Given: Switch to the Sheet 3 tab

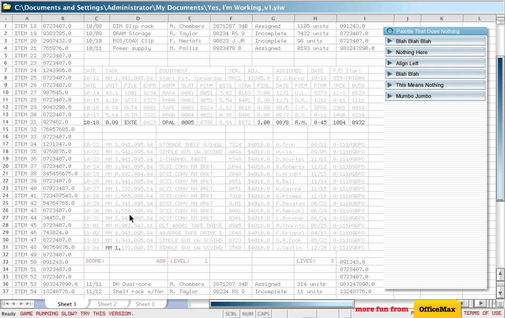Looking at the screenshot, I should coord(145,304).
